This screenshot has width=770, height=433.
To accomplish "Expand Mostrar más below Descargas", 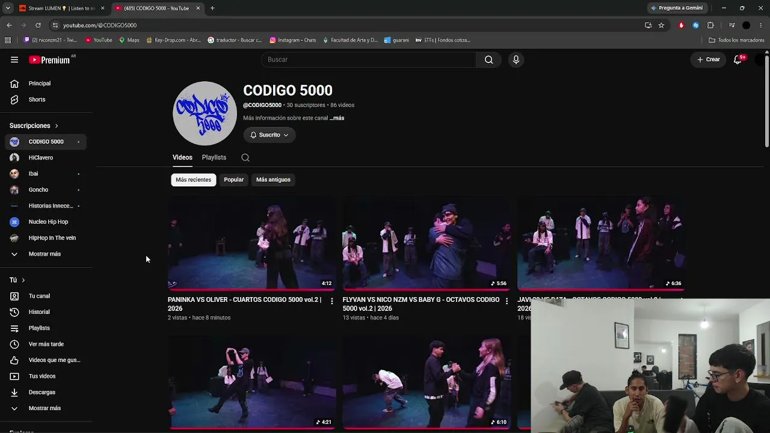I will pos(46,408).
